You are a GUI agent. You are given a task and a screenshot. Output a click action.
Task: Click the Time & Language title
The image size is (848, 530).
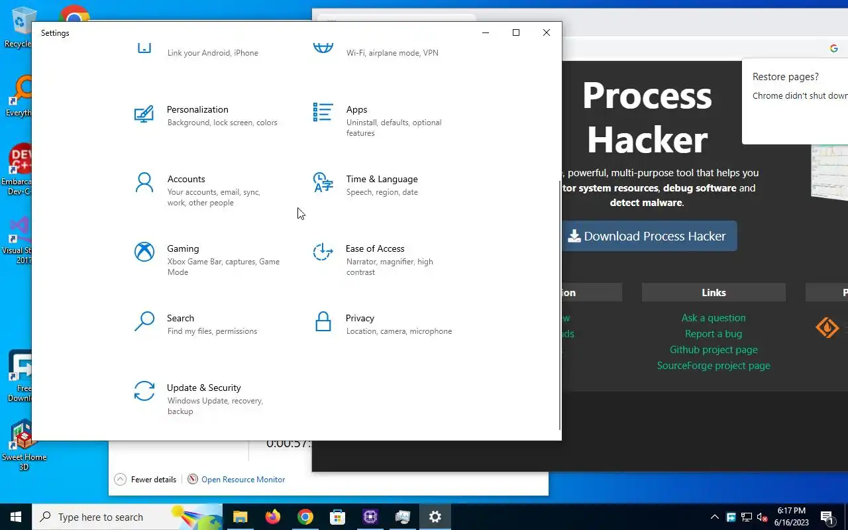pos(382,179)
